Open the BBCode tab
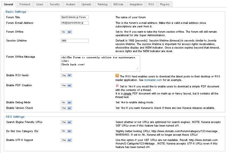The image size is (227, 153). coord(118,4)
